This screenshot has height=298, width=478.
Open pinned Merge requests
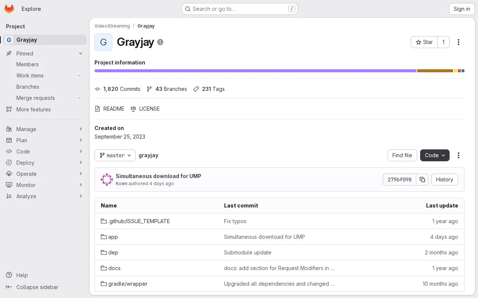(45, 98)
